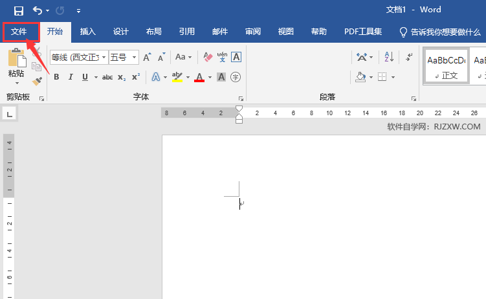Open the wén phonetic guide
This screenshot has width=486, height=299.
click(222, 57)
